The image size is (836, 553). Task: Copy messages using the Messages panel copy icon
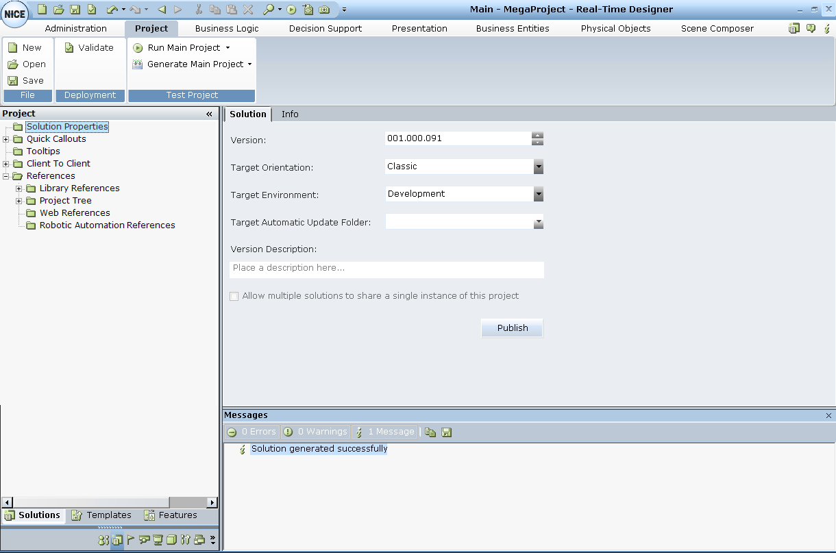click(430, 432)
